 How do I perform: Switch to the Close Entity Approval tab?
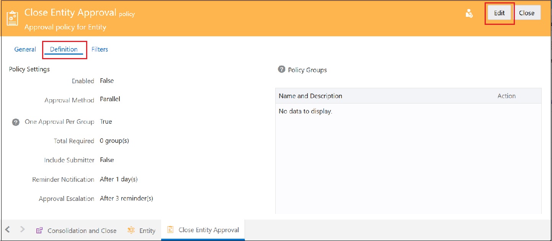pyautogui.click(x=209, y=230)
